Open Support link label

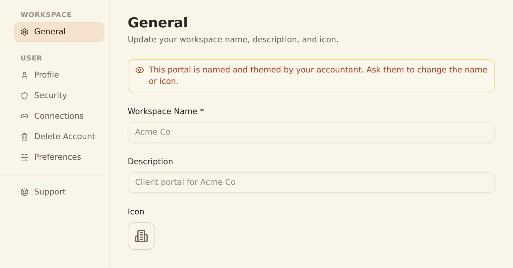pos(50,192)
